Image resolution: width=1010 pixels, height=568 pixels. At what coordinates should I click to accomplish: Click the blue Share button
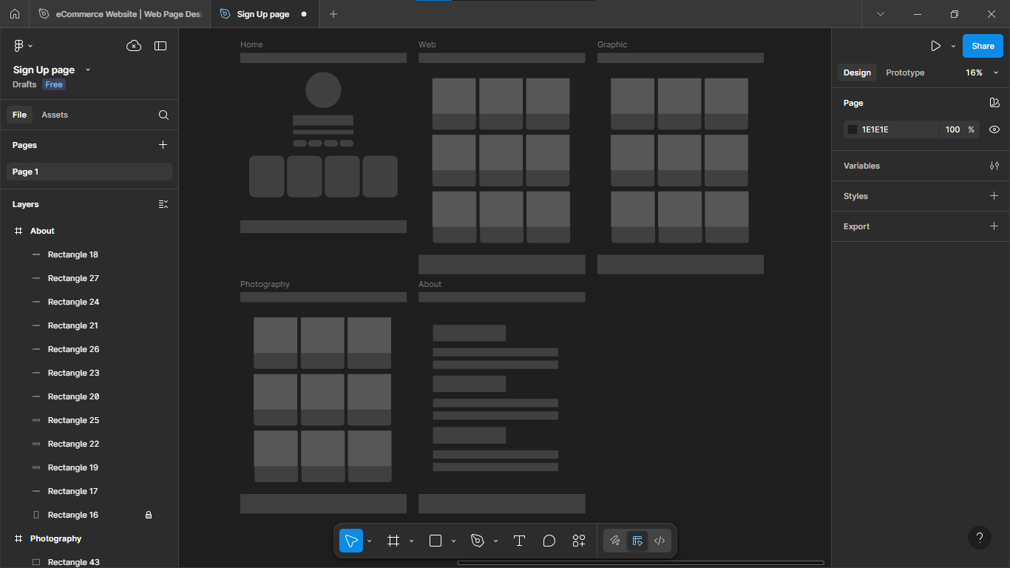[983, 46]
